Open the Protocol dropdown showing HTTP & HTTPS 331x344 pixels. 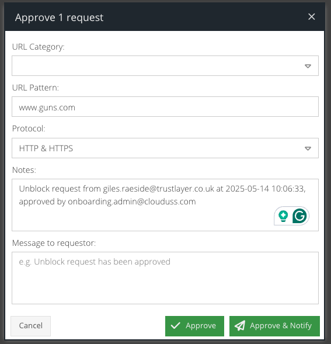tap(165, 148)
